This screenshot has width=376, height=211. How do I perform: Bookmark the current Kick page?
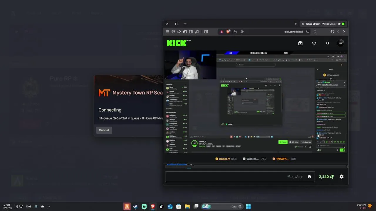click(x=315, y=32)
